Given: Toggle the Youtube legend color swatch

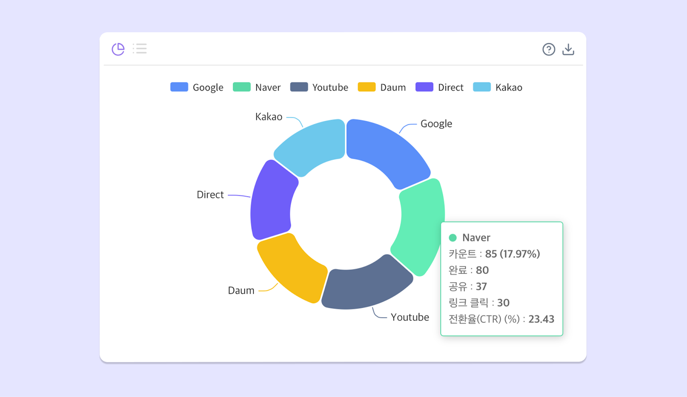Looking at the screenshot, I should pyautogui.click(x=299, y=87).
